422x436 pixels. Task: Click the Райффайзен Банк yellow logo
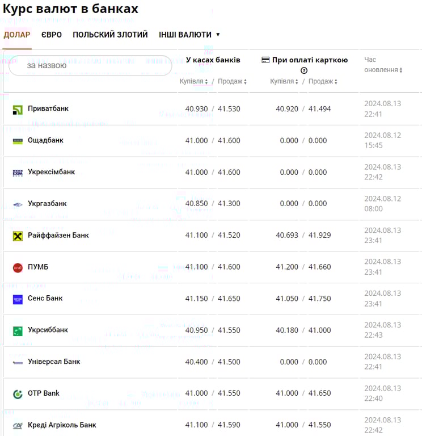[x=18, y=236]
